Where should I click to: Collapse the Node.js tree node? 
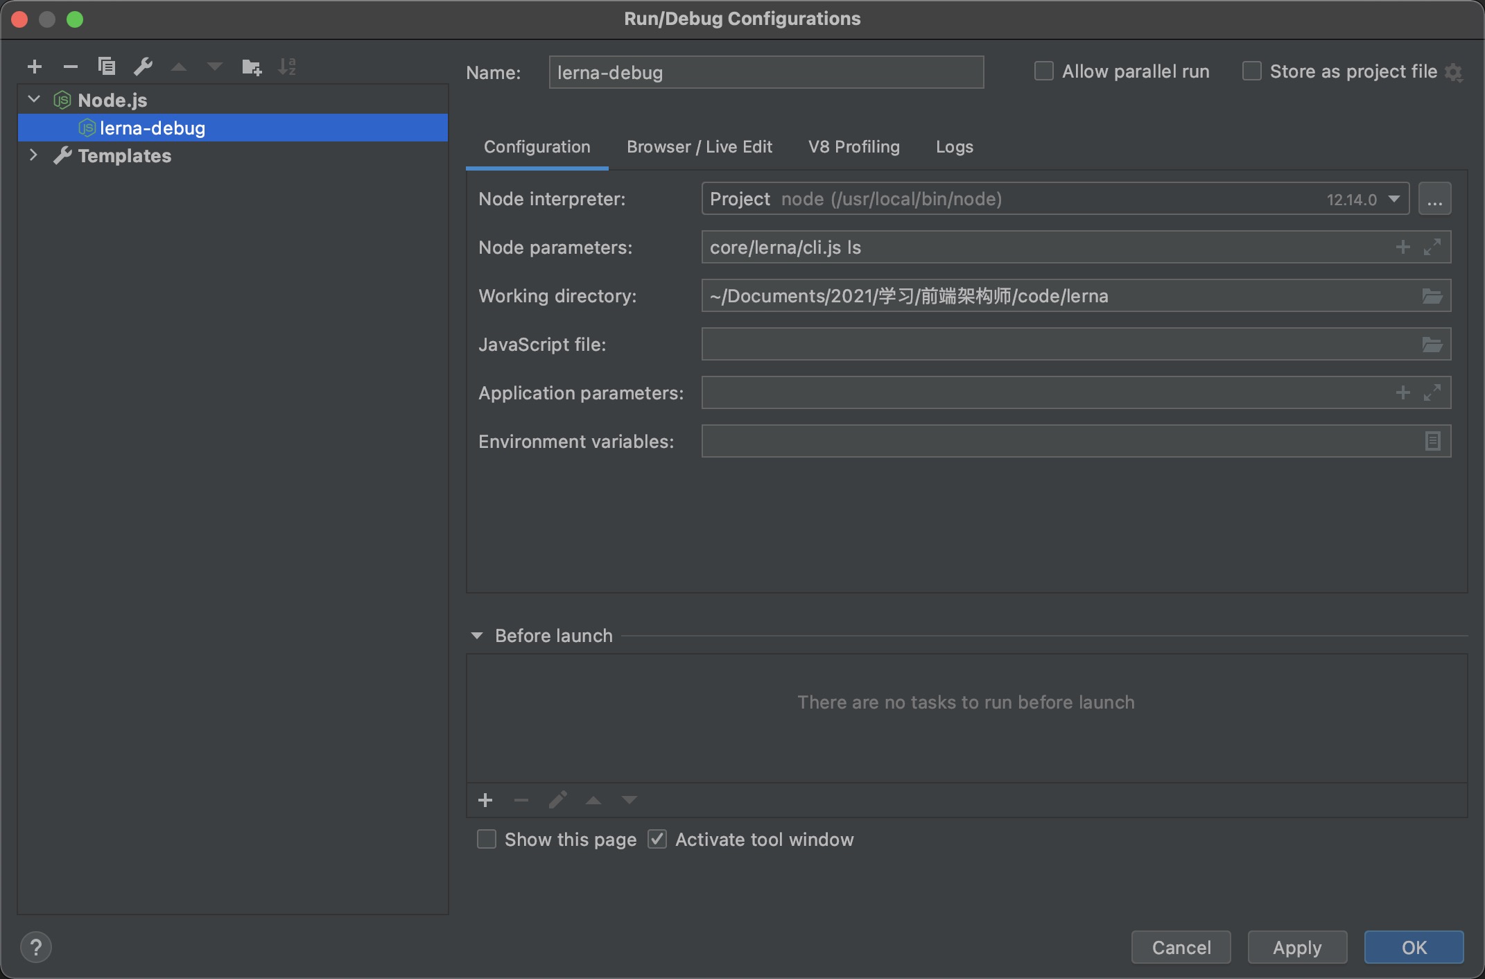click(x=34, y=100)
